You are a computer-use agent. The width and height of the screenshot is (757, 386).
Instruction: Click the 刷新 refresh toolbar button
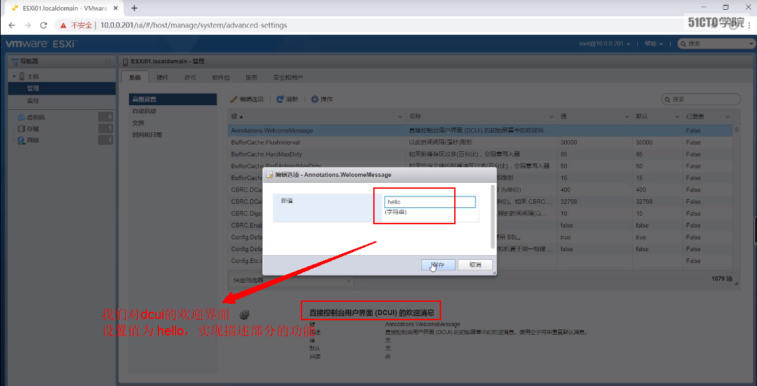pyautogui.click(x=287, y=99)
